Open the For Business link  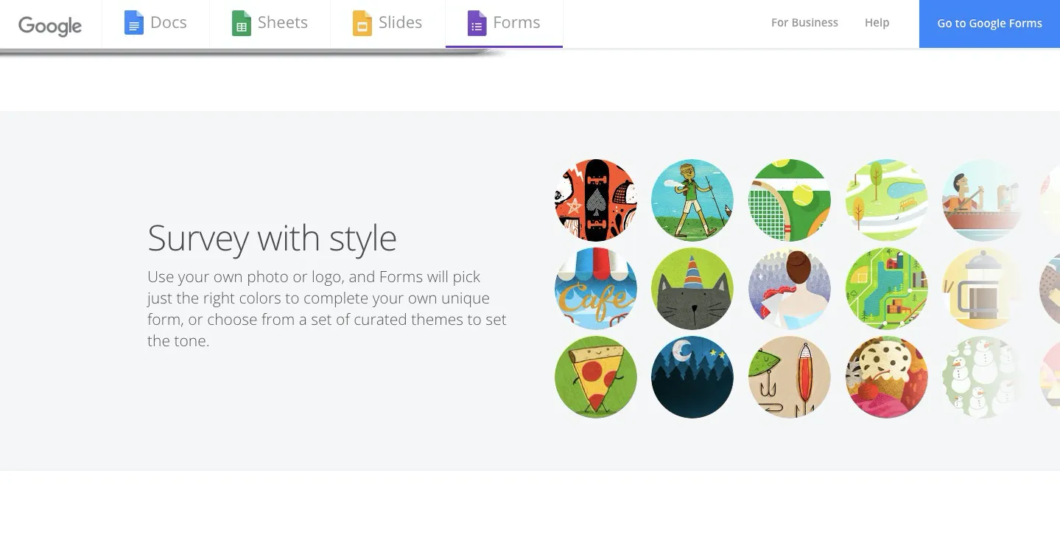pos(804,23)
